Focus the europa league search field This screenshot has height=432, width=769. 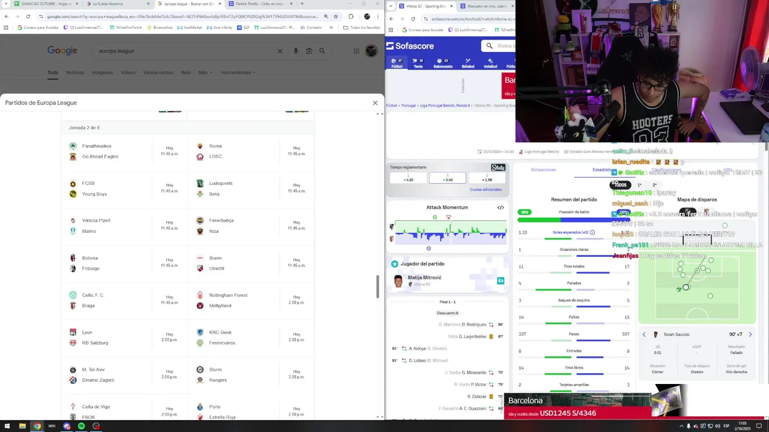click(186, 51)
